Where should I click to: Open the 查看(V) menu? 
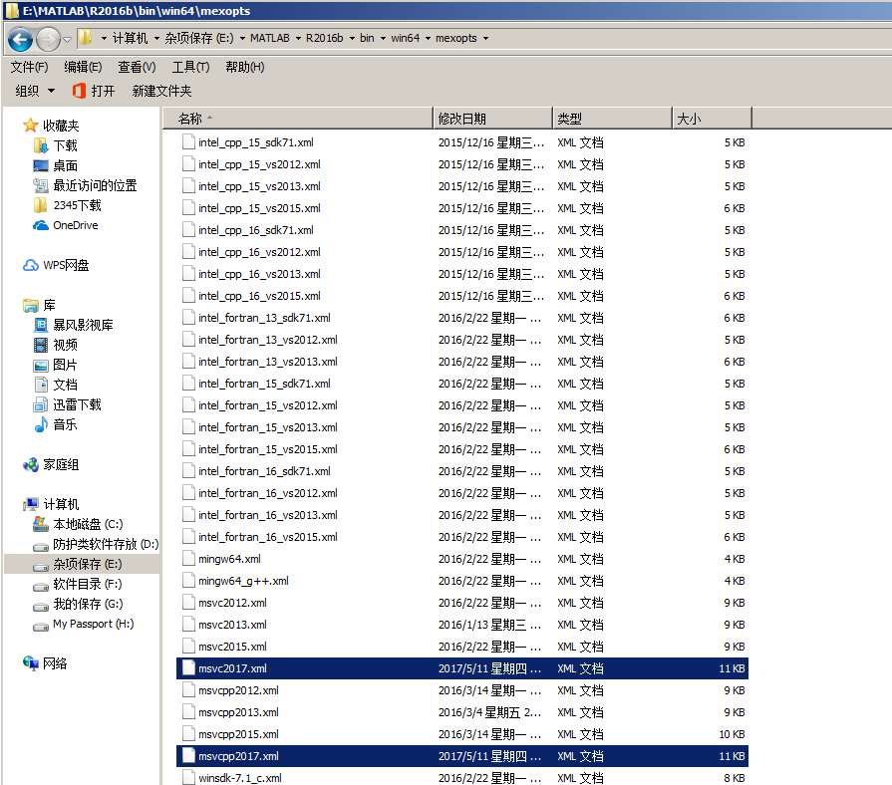137,67
